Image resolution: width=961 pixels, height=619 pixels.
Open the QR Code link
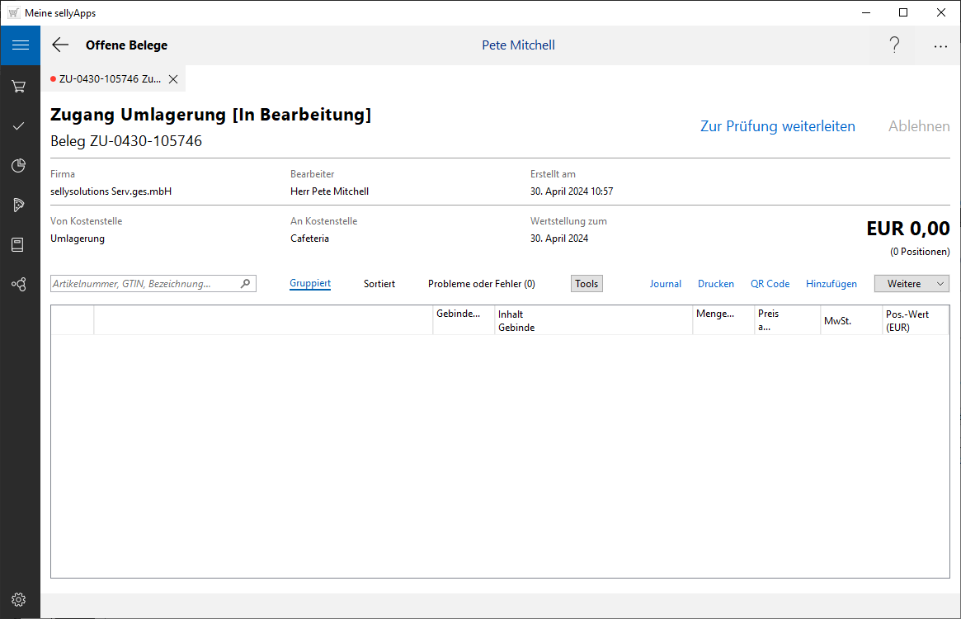tap(770, 284)
